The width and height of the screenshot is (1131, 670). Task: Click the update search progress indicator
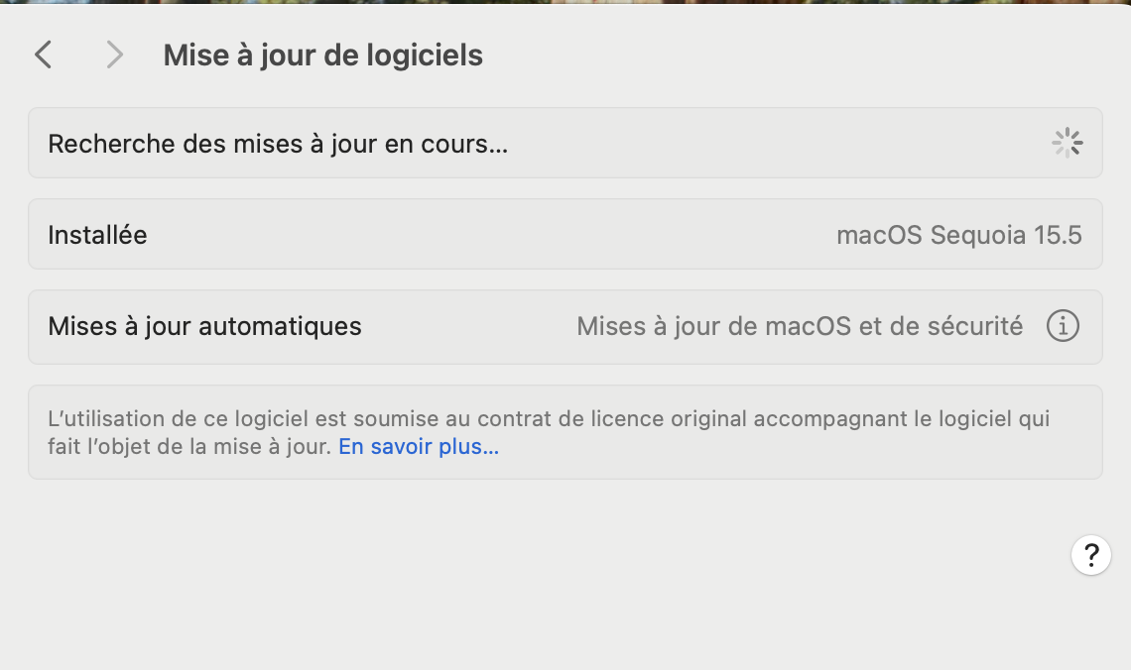pyautogui.click(x=1067, y=143)
